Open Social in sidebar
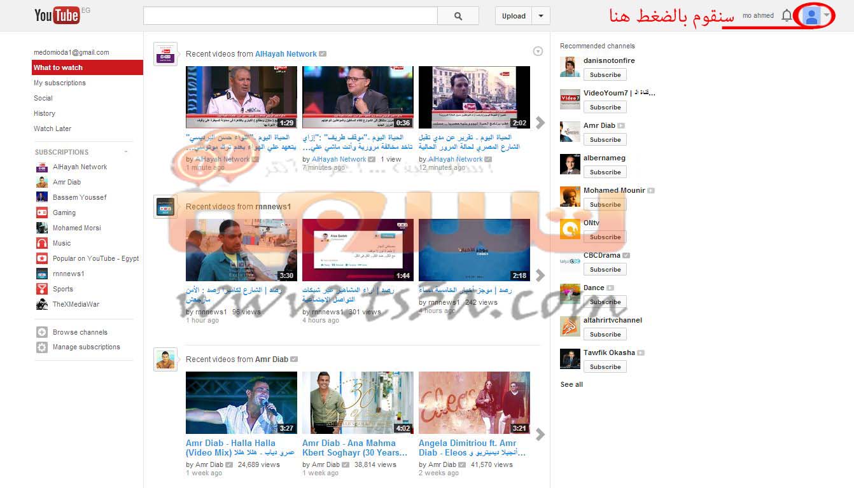The height and width of the screenshot is (488, 854). click(43, 98)
